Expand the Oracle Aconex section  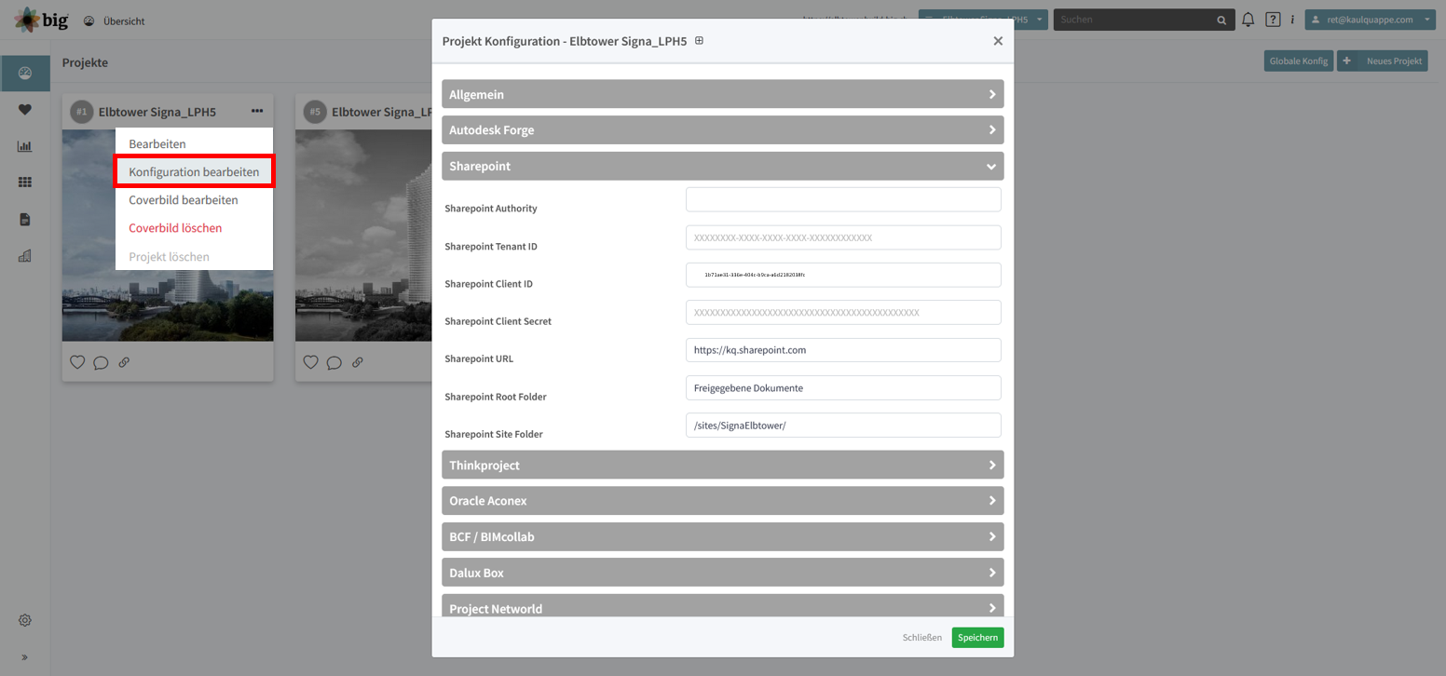tap(723, 500)
